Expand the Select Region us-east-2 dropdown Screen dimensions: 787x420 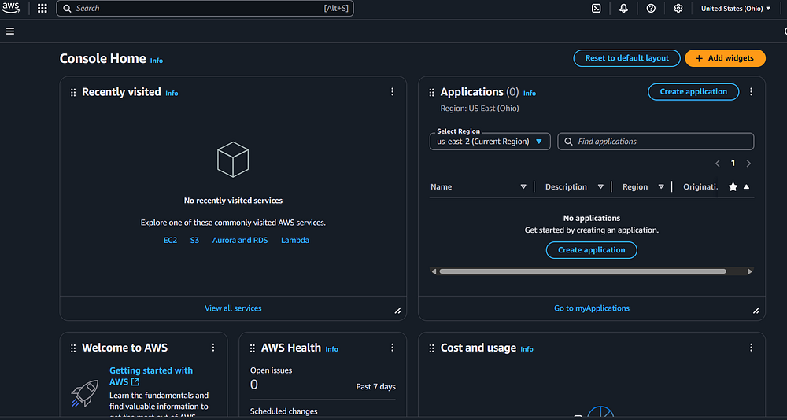coord(490,142)
